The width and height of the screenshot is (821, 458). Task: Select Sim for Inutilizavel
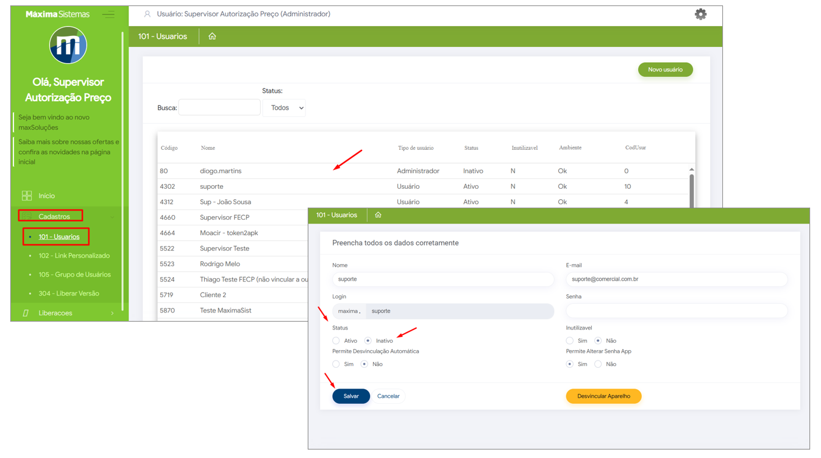(x=569, y=340)
